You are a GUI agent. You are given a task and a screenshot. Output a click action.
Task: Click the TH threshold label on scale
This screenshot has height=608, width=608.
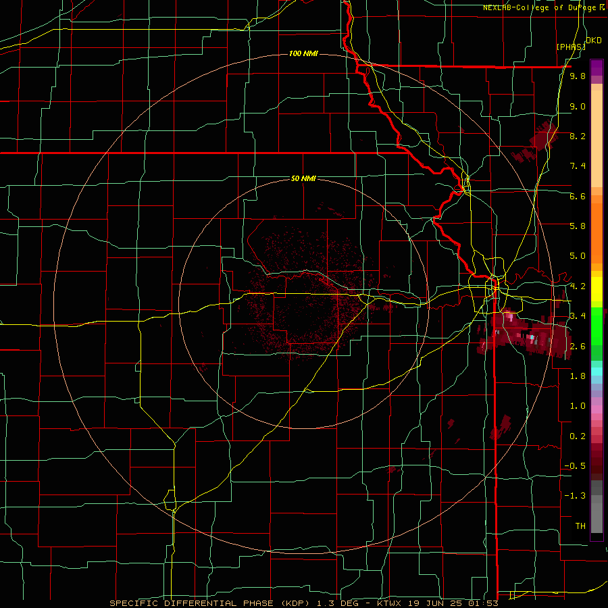(580, 526)
